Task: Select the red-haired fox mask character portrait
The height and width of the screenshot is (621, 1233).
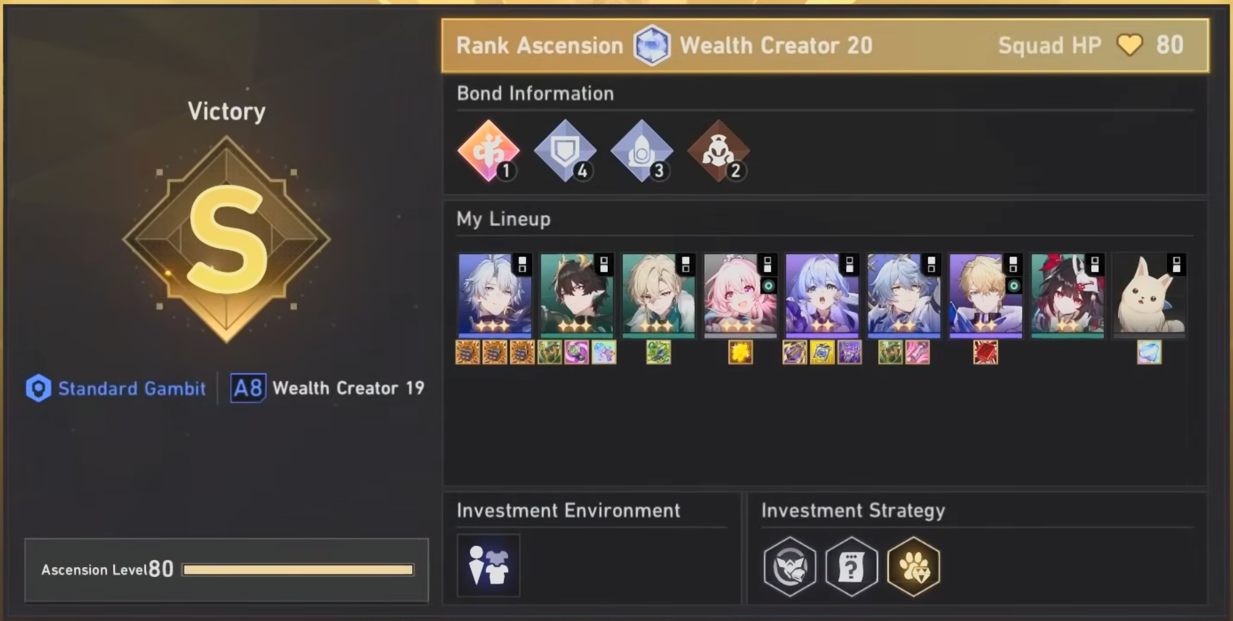Action: (x=1068, y=296)
